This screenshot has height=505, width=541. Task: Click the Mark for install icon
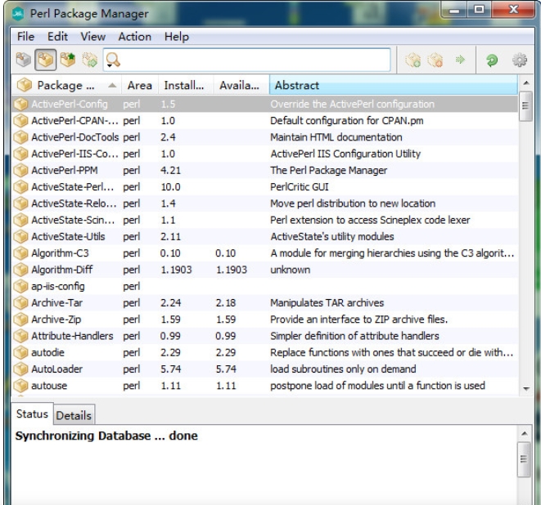tap(414, 60)
